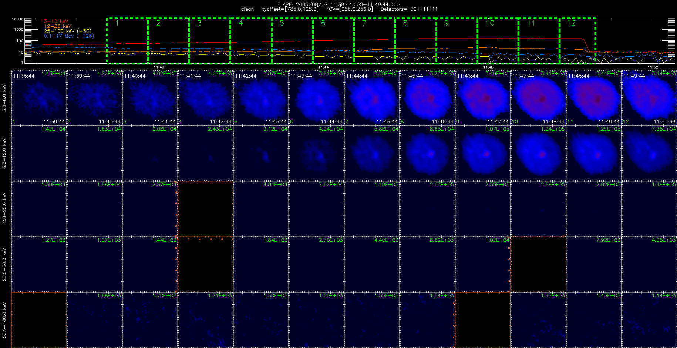The width and height of the screenshot is (677, 348).
Task: Open the 6.0-12.0 keV image with peak 4.24E+04
Action: [x=316, y=153]
